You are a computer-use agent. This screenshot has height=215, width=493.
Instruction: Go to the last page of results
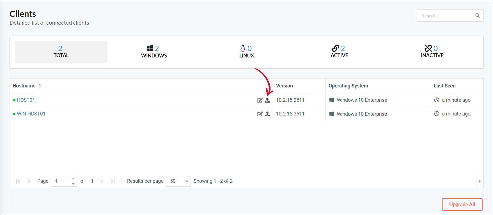[113, 181]
